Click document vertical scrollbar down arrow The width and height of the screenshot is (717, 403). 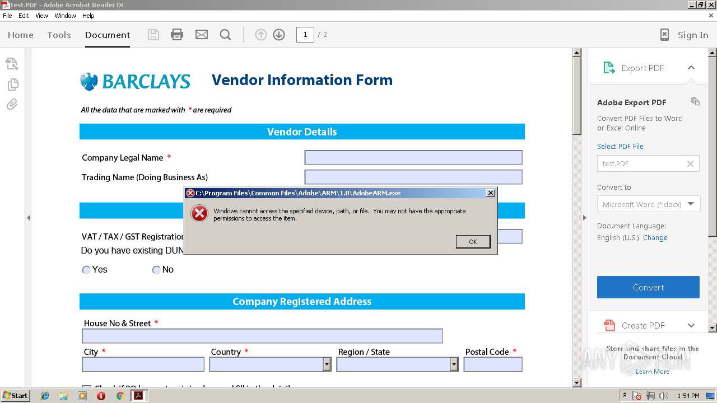pos(577,382)
